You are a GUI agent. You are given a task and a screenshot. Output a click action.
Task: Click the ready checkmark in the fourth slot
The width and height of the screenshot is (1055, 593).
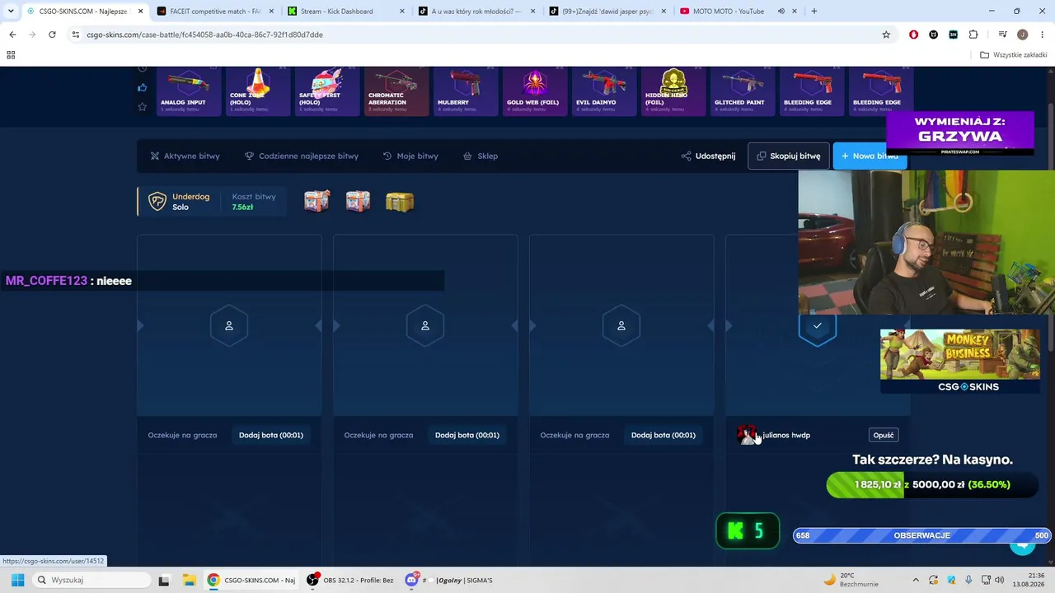coord(818,326)
